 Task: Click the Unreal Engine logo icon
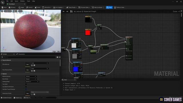click(3, 3)
